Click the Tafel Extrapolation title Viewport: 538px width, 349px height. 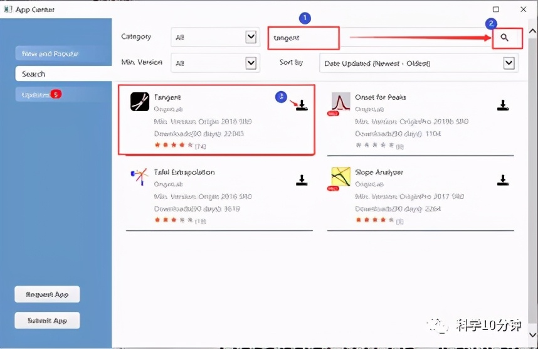184,172
